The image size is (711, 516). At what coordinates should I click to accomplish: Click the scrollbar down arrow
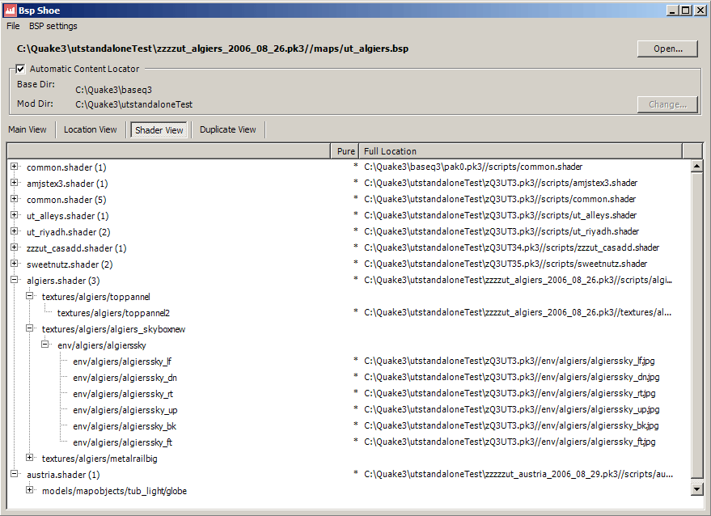(x=696, y=489)
